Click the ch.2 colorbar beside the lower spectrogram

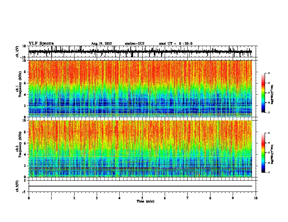[263, 153]
